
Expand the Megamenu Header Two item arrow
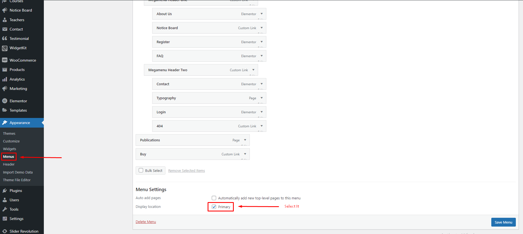click(x=253, y=70)
